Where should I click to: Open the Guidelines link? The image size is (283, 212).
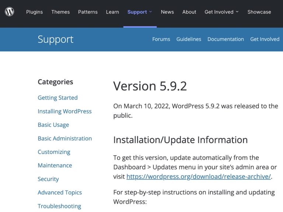[x=189, y=39]
